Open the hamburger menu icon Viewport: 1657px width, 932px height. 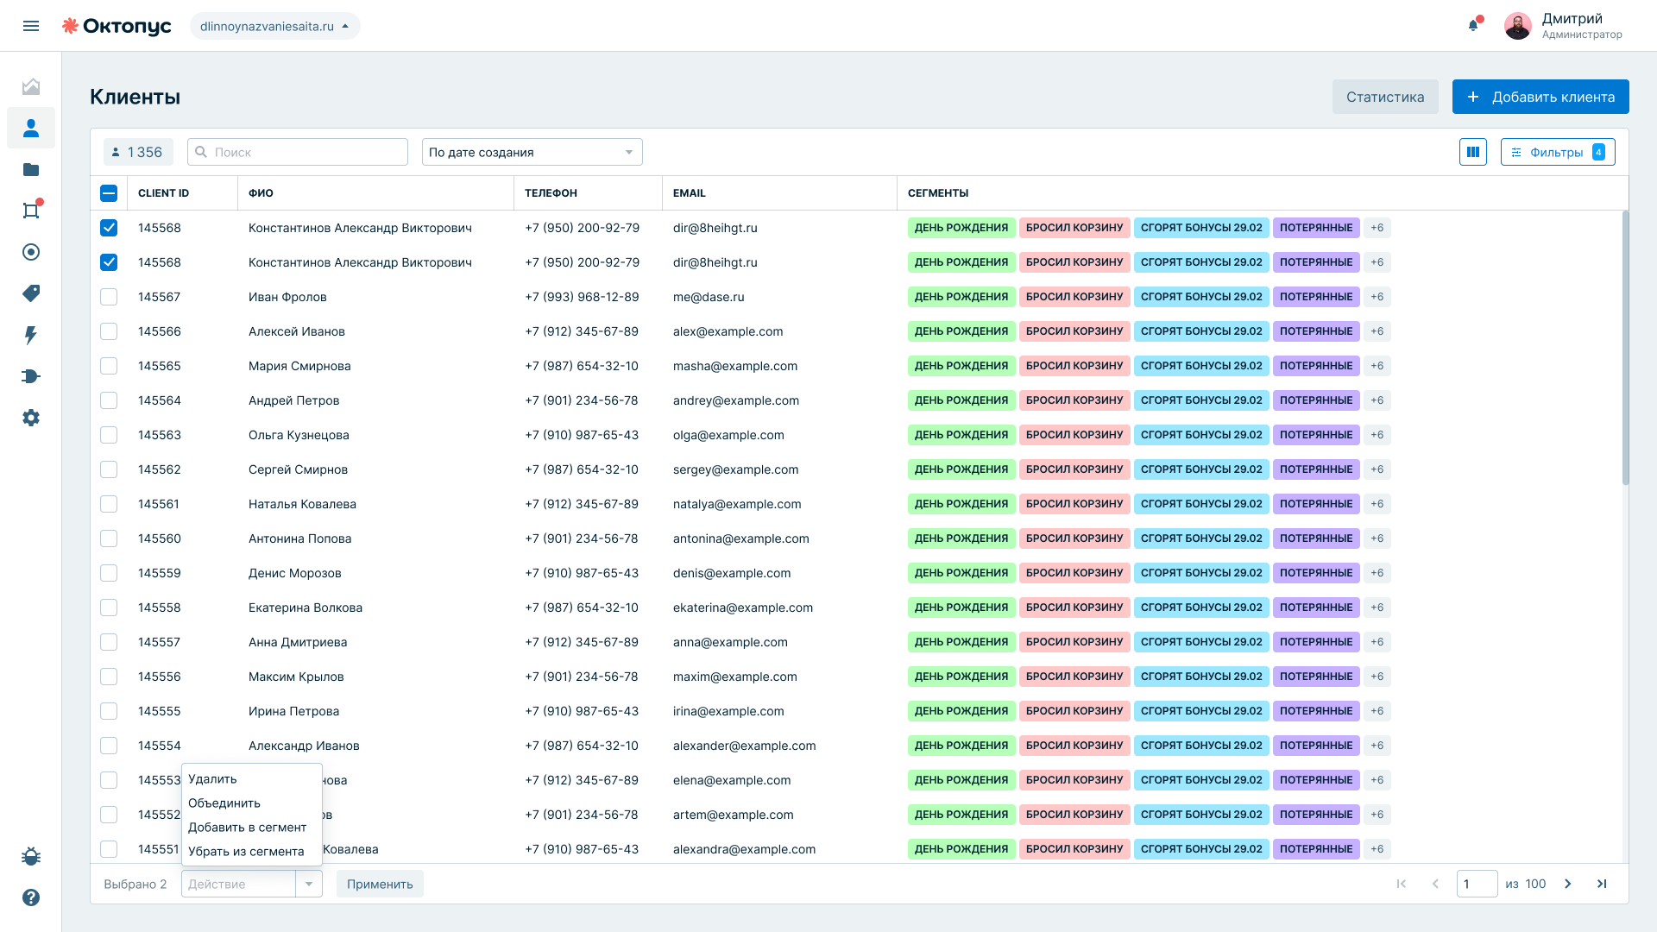[31, 26]
